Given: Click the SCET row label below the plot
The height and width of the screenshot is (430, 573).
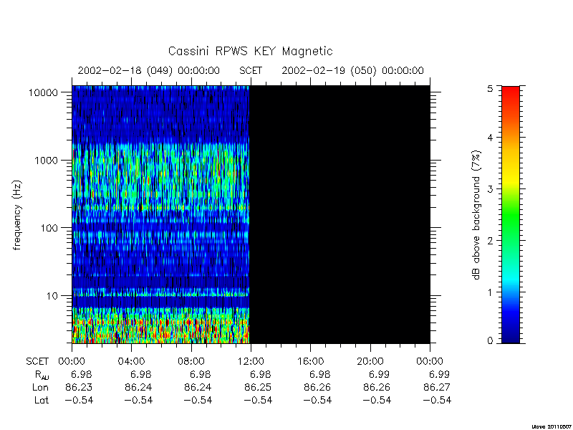Looking at the screenshot, I should [37, 362].
